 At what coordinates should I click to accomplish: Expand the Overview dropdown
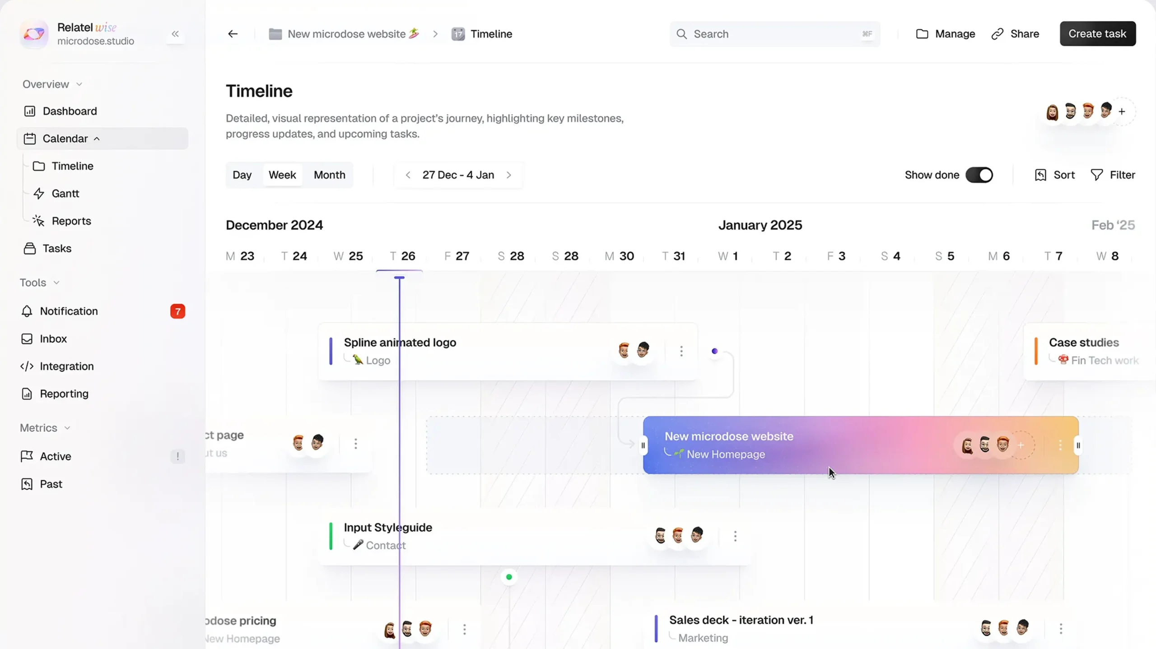(79, 84)
